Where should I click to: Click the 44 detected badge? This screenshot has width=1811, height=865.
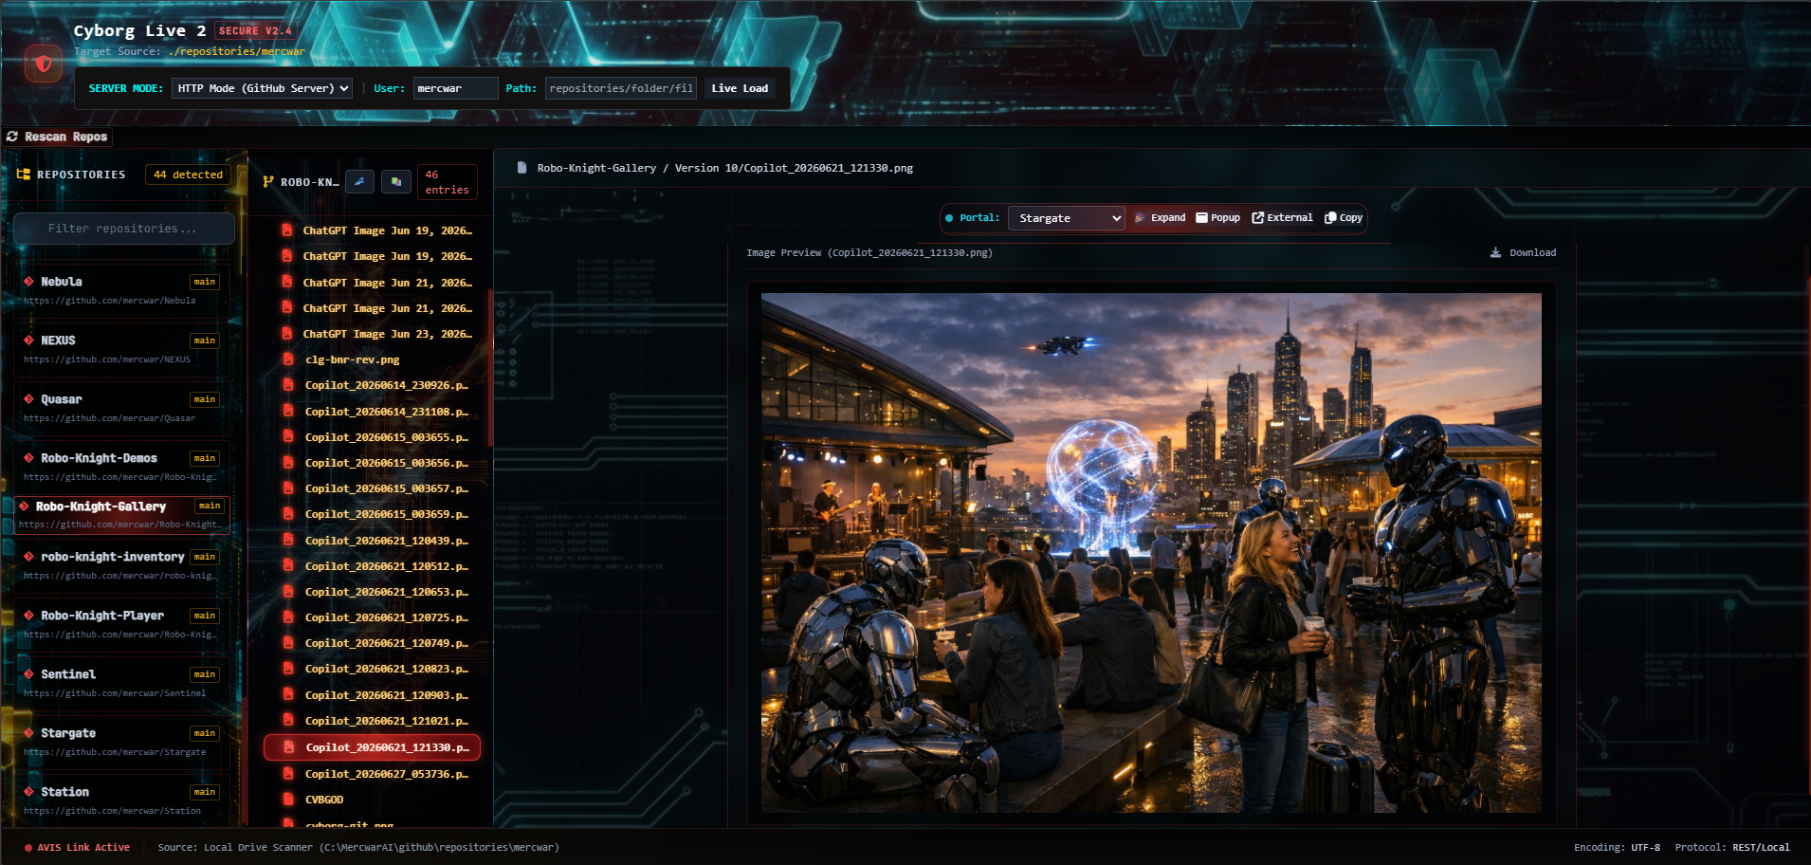tap(188, 175)
